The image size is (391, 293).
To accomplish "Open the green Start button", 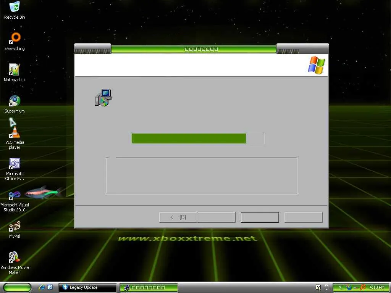I will click(x=18, y=287).
